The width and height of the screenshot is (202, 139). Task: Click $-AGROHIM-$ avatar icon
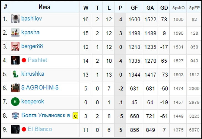tap(15, 88)
